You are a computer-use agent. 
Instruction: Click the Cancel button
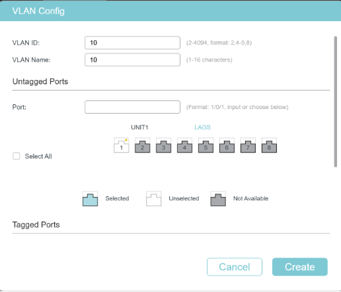coord(235,267)
